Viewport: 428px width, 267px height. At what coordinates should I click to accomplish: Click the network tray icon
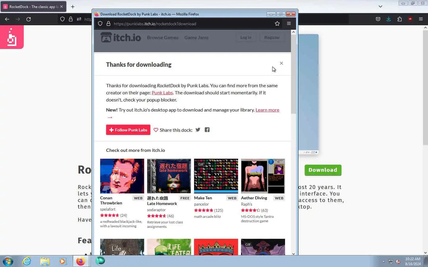tap(391, 261)
